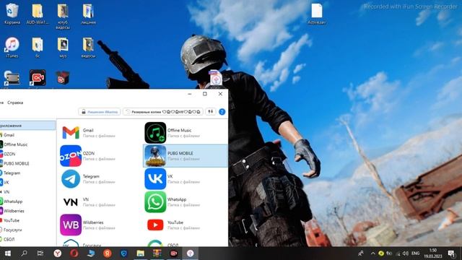Image resolution: width=462 pixels, height=260 pixels.
Task: Show hidden system tray icons chevron
Action: pyautogui.click(x=372, y=253)
